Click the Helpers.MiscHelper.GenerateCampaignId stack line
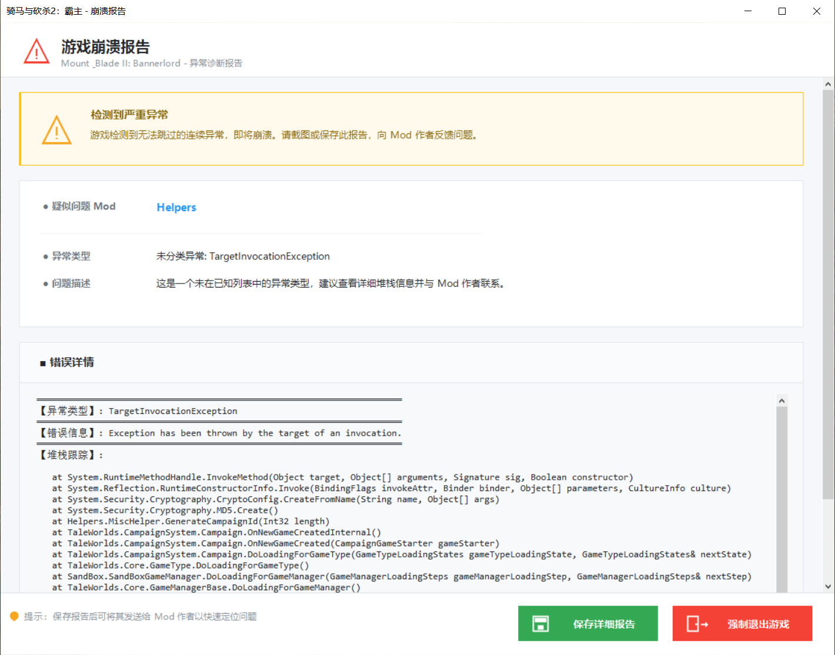This screenshot has height=655, width=835. point(191,521)
